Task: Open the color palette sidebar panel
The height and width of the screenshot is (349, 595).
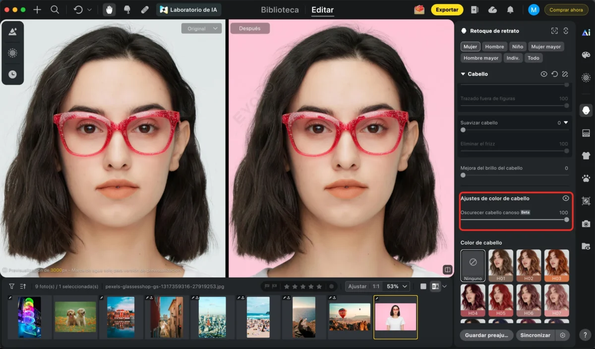Action: [x=586, y=55]
